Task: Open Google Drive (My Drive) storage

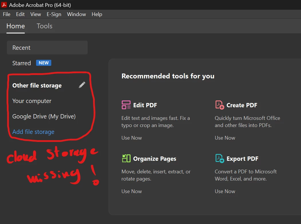Action: 44,116
